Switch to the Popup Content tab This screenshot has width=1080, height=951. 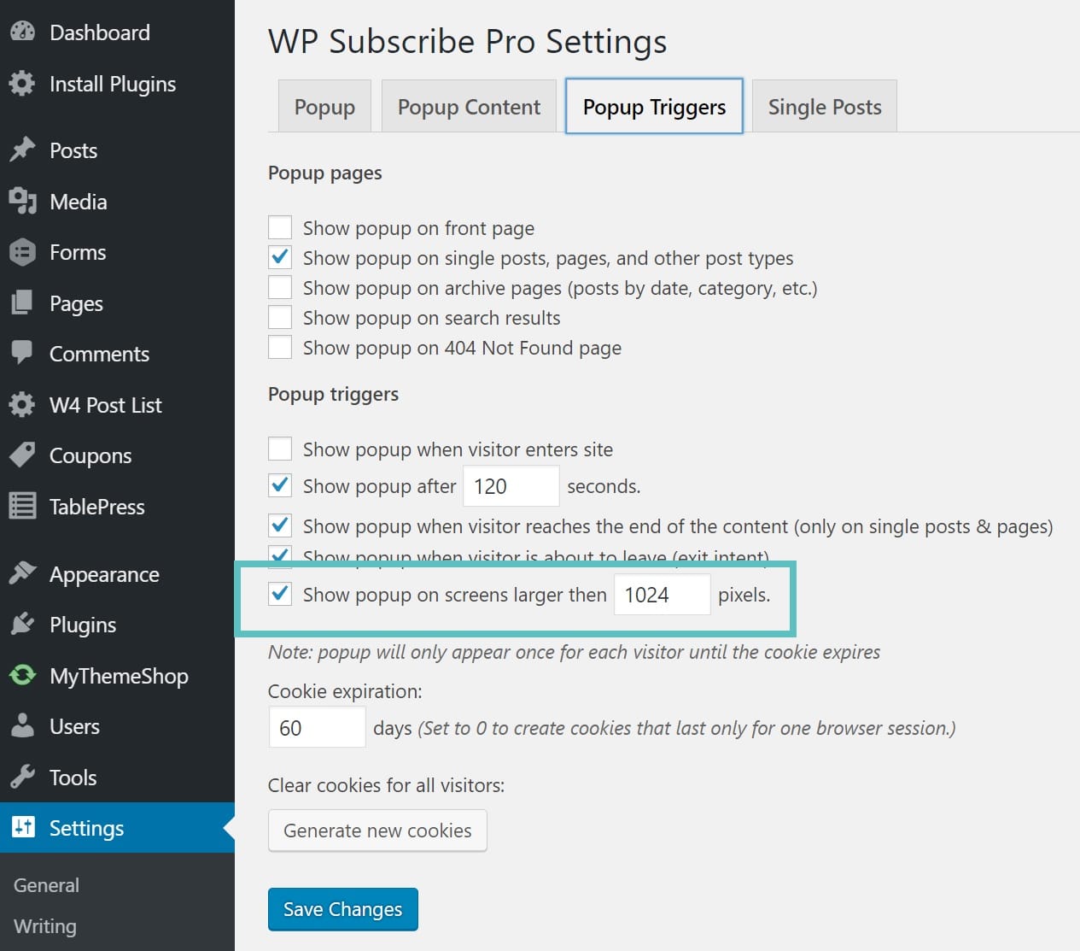coord(469,106)
